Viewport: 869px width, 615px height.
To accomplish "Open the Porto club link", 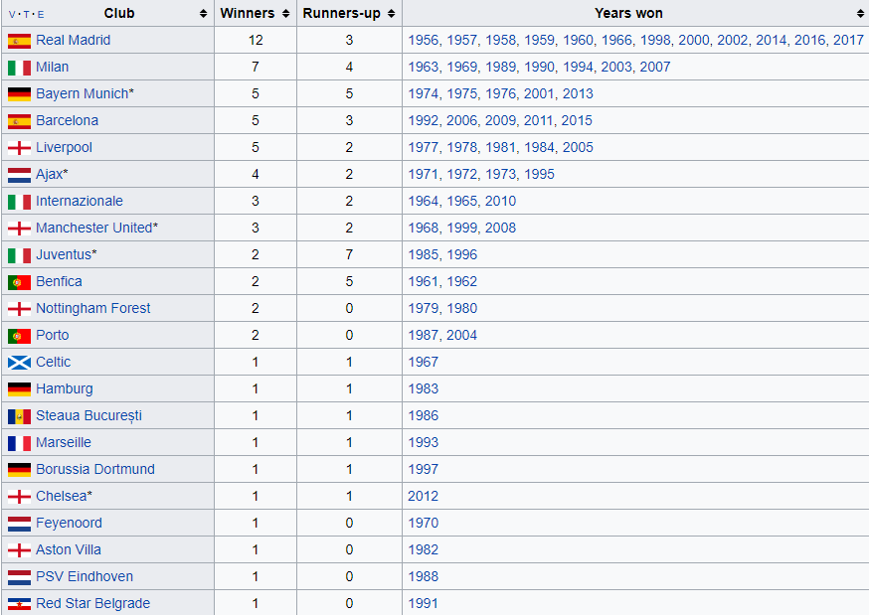I will point(52,335).
